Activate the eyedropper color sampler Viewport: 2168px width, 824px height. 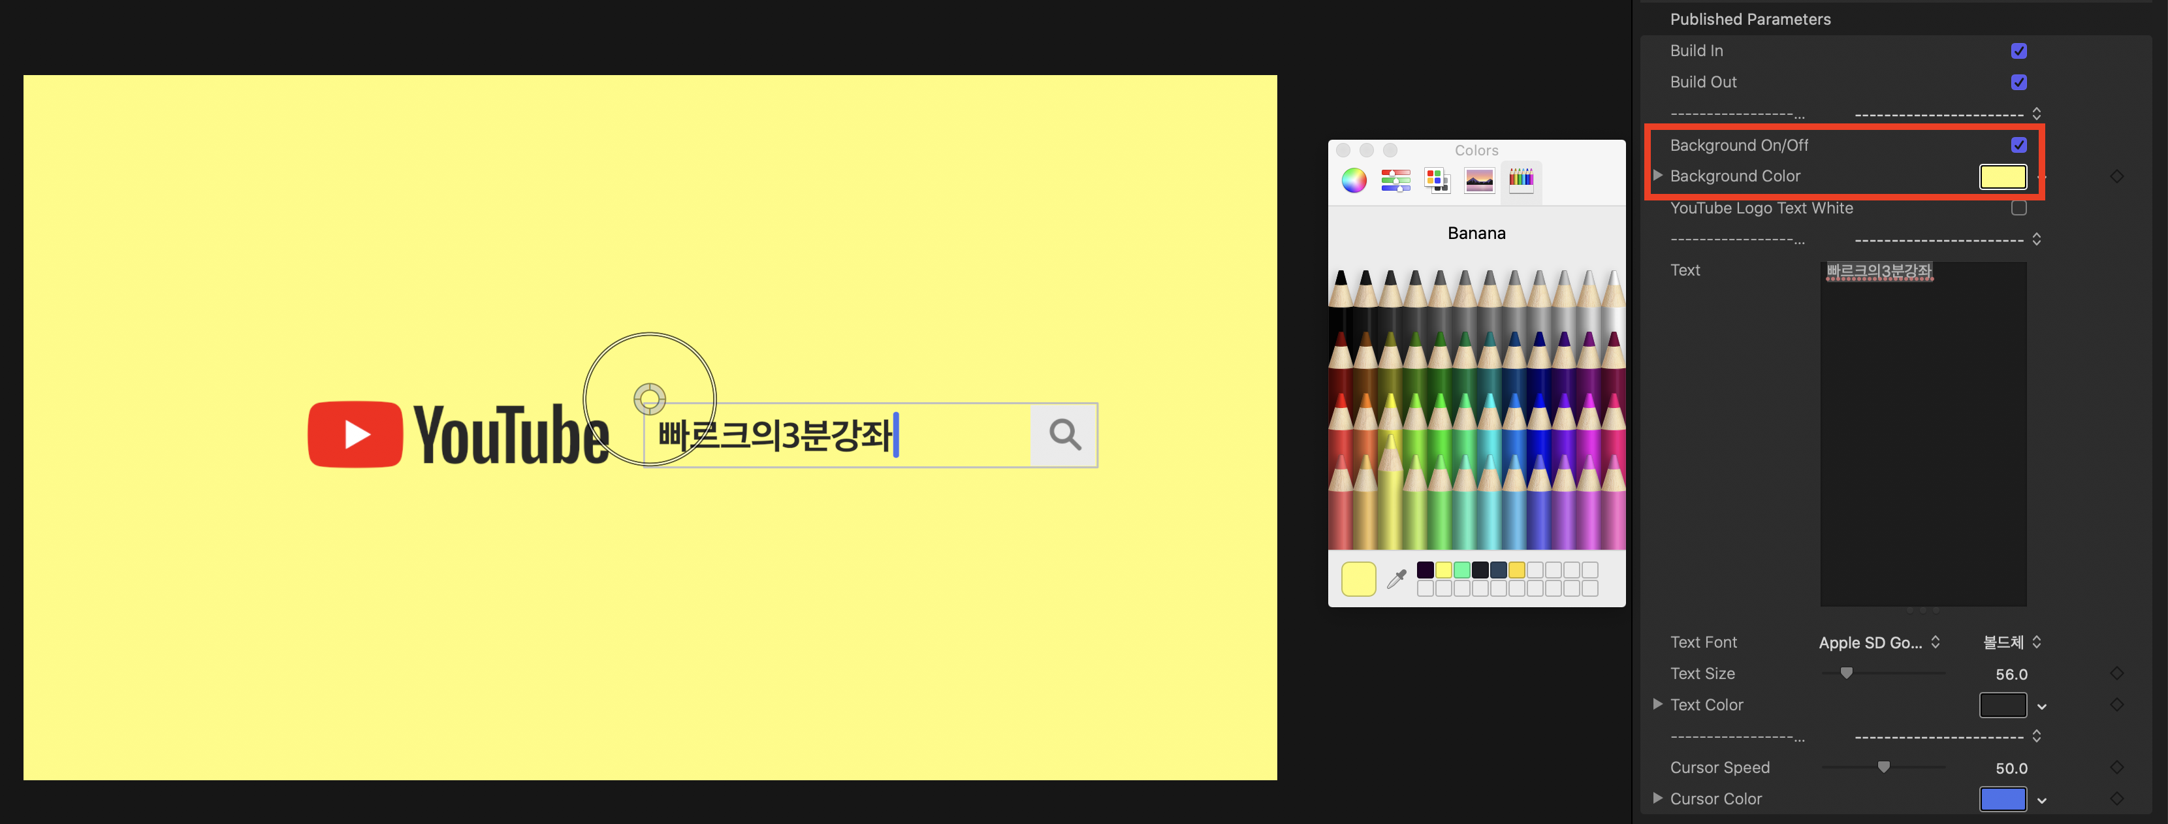pos(1397,579)
